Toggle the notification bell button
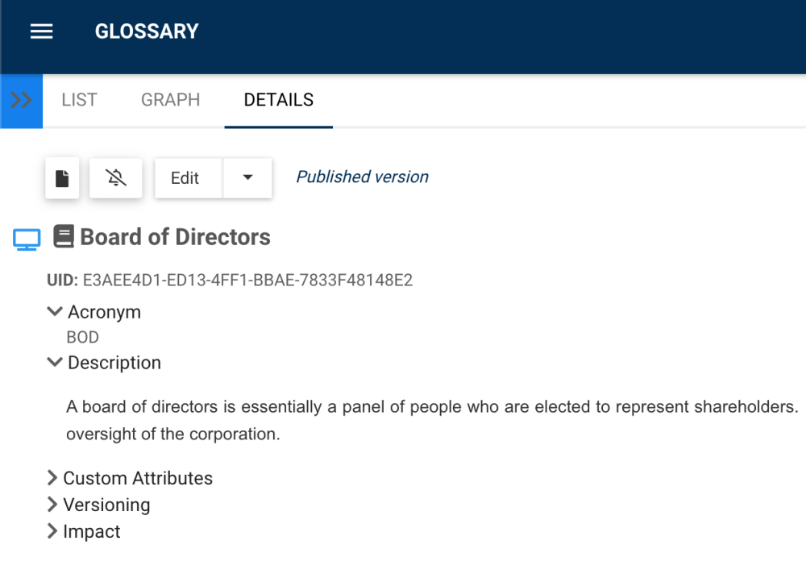The image size is (806, 578). [x=116, y=178]
